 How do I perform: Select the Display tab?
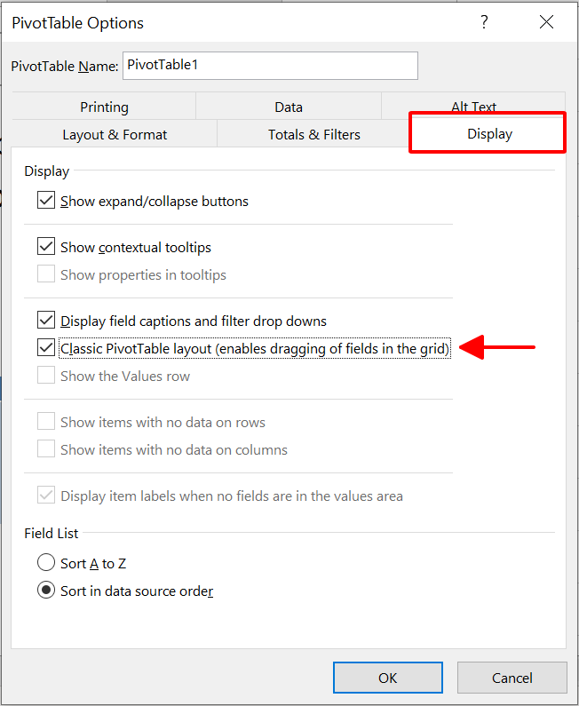point(489,134)
